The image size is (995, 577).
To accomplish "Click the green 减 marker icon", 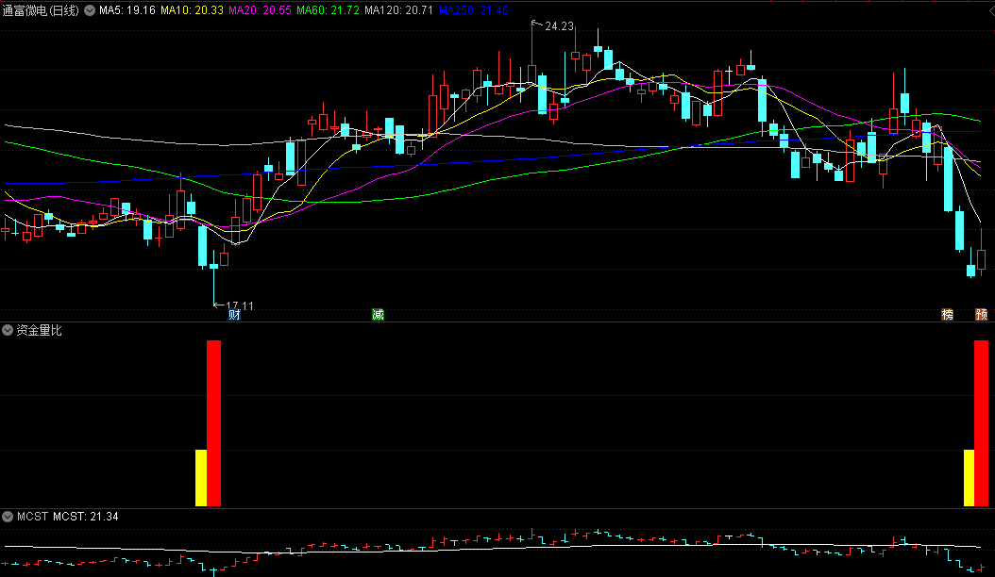I will tap(378, 315).
